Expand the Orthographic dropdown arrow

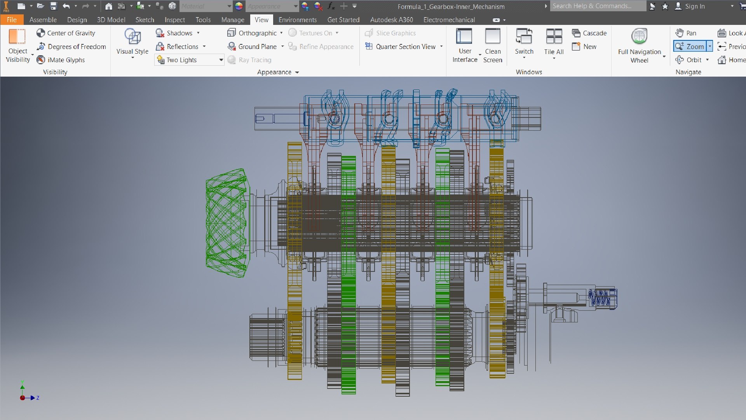click(281, 33)
